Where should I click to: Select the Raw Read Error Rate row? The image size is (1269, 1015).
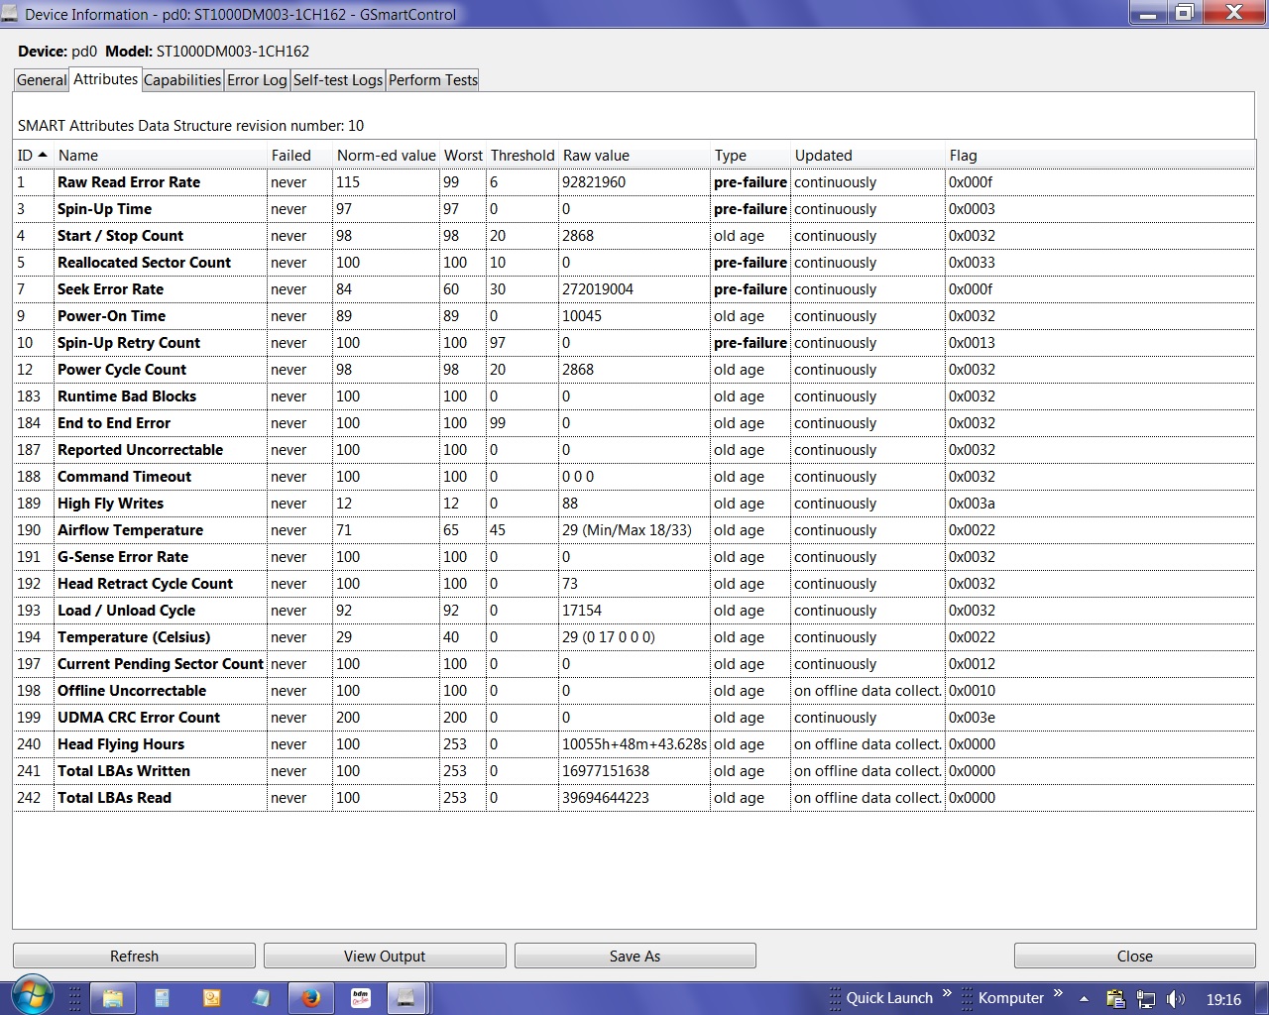634,182
